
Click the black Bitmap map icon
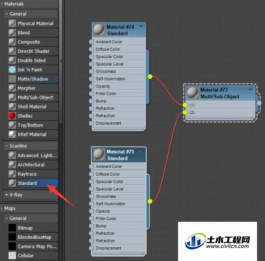[x=12, y=228]
